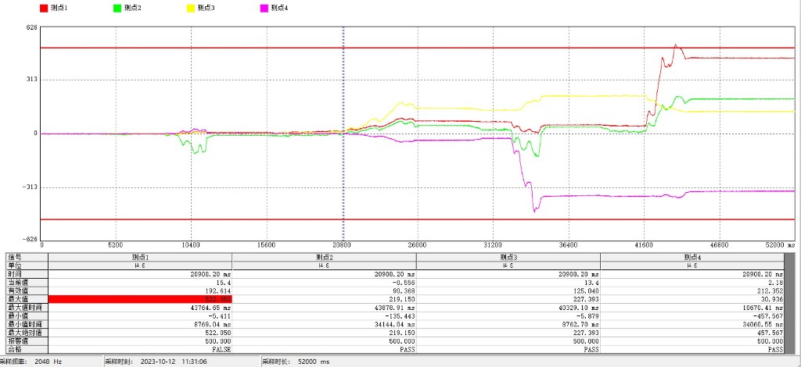
Task: Click the RMS value 192.614 cell
Action: click(140, 290)
